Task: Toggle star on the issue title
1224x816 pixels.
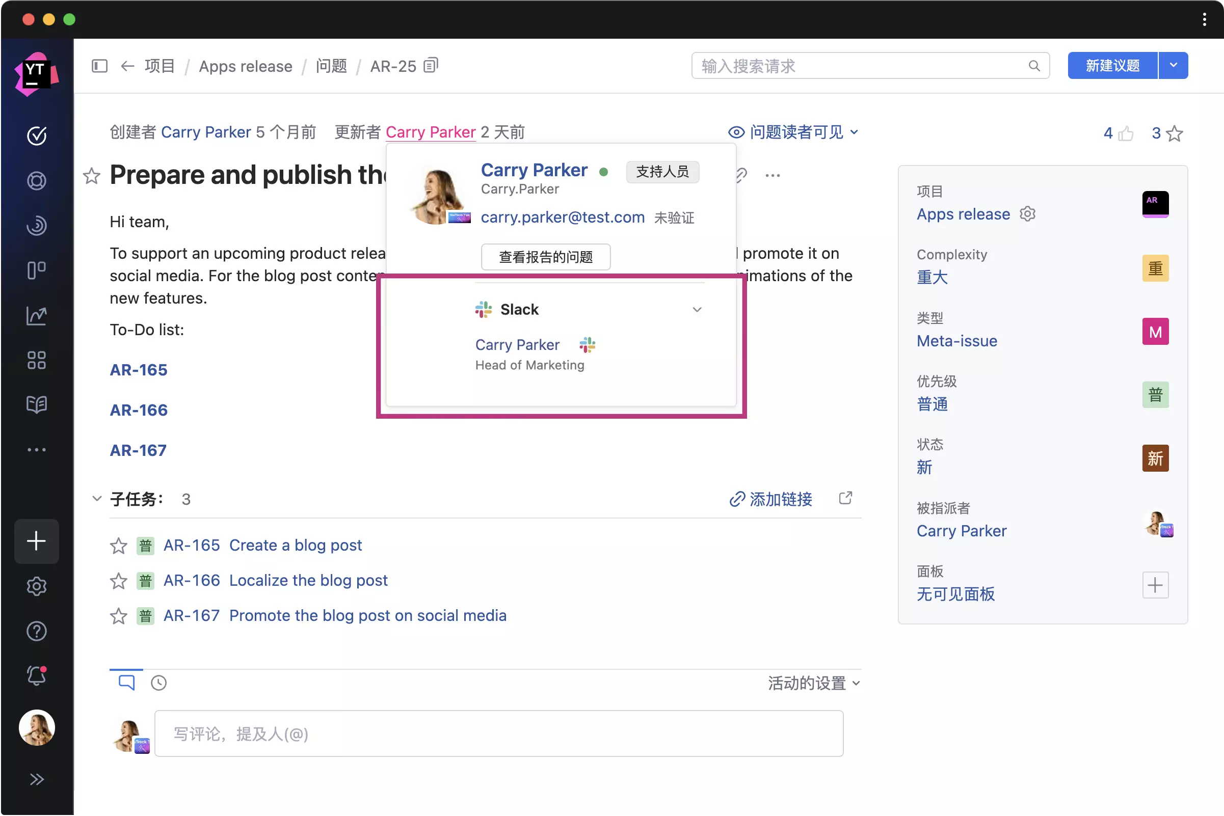Action: click(x=92, y=176)
